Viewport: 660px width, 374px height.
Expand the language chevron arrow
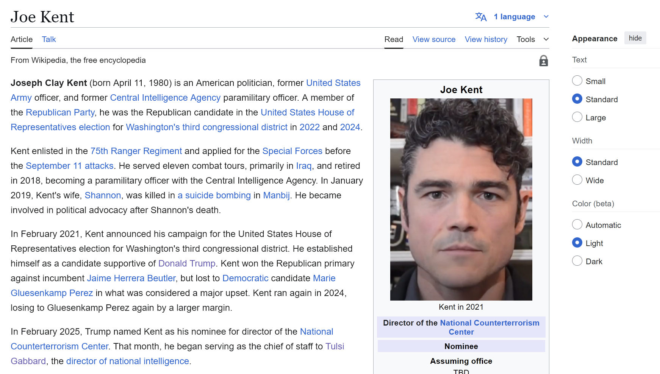tap(546, 17)
